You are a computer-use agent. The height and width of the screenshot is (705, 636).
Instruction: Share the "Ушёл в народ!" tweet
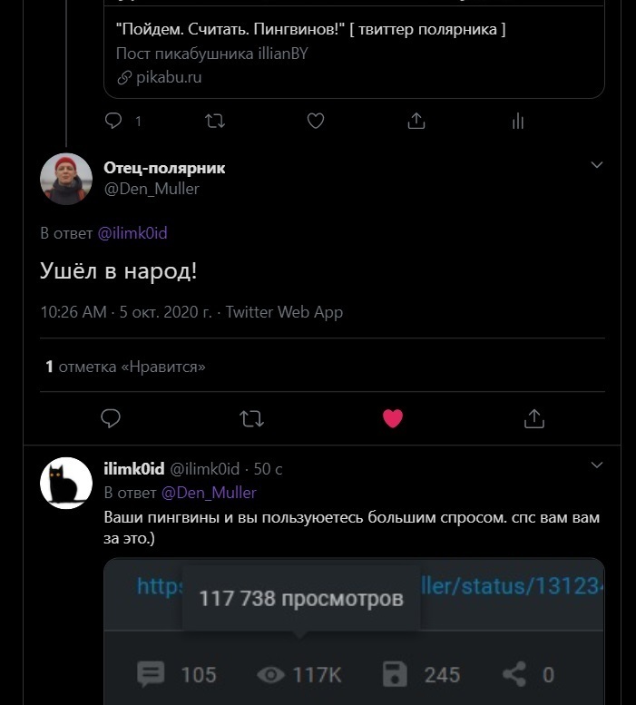click(x=534, y=418)
